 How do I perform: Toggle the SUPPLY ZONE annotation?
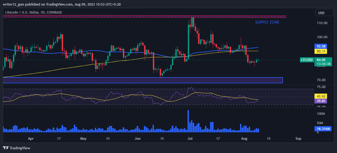coord(267,22)
